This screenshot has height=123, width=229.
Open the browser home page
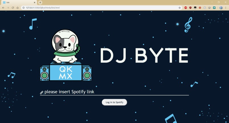(x=18, y=8)
